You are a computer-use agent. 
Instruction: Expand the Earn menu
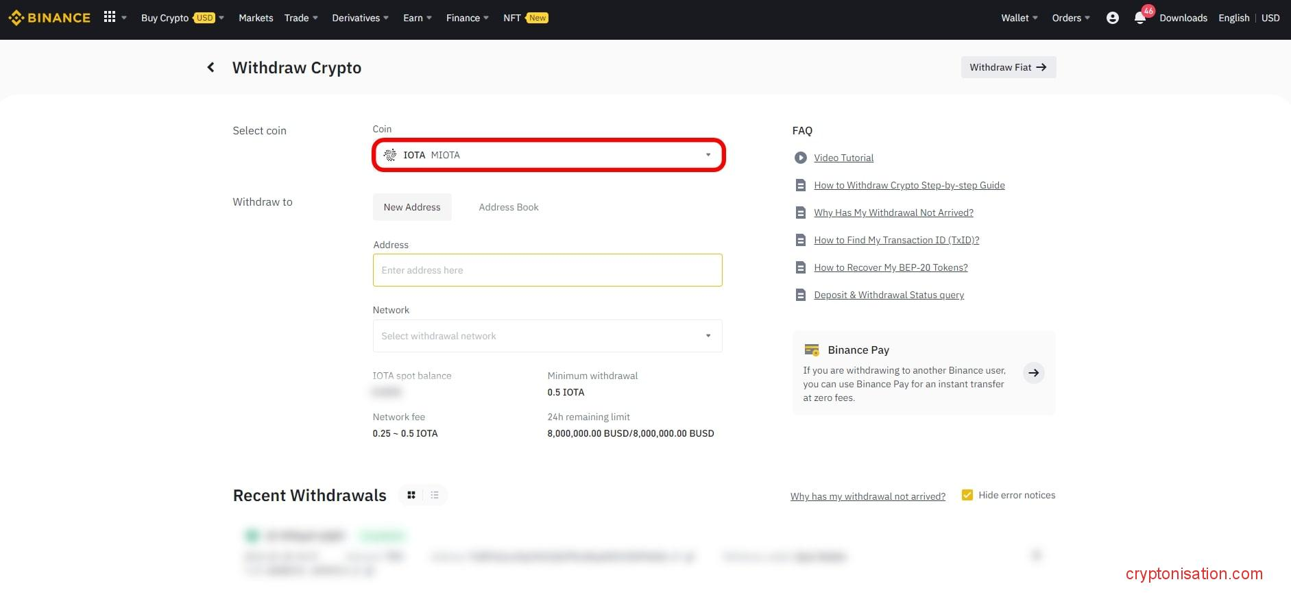(x=418, y=18)
